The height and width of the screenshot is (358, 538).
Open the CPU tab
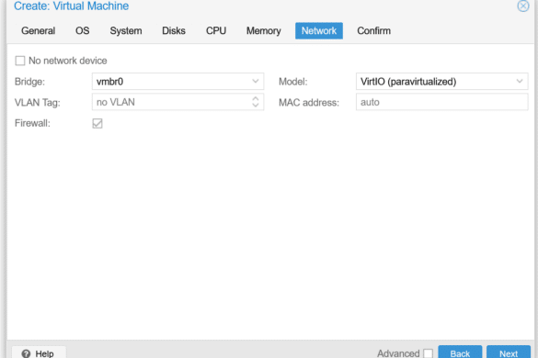click(216, 31)
